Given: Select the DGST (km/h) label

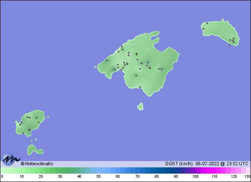Looking at the screenshot, I should (179, 164).
